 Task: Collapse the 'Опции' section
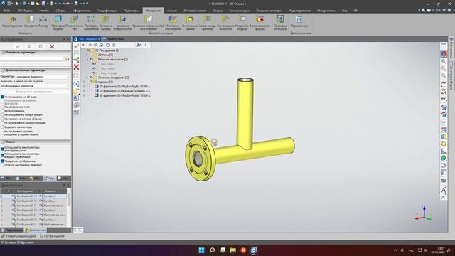point(3,142)
